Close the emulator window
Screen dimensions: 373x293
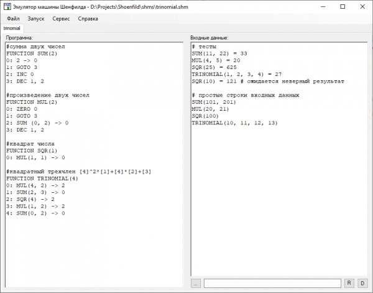(x=362, y=7)
